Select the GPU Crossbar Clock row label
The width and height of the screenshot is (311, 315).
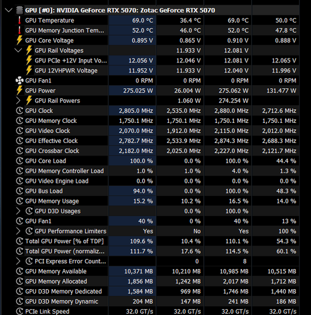point(52,151)
